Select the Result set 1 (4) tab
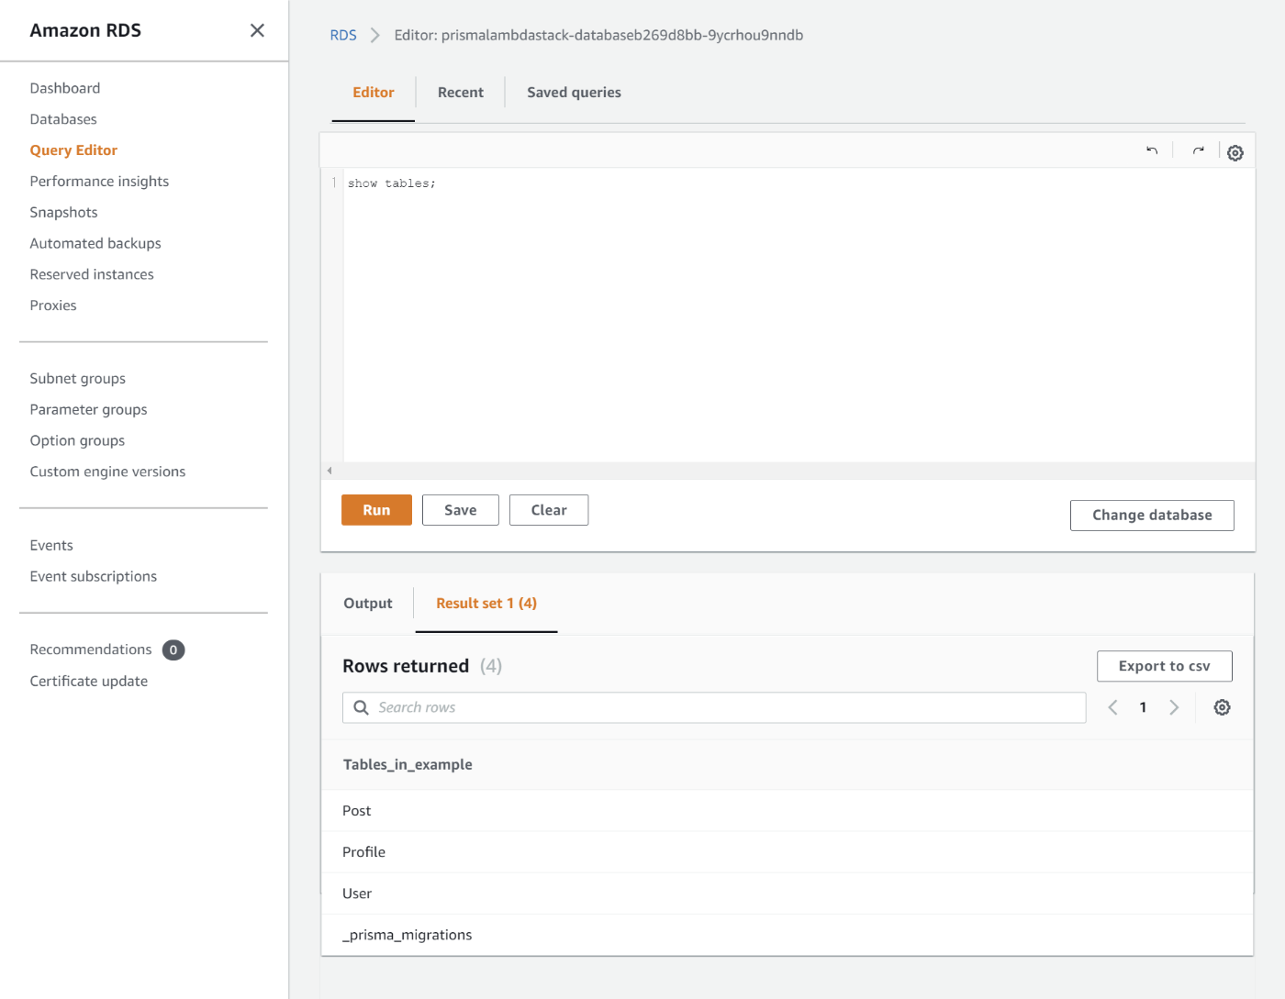1285x999 pixels. tap(486, 604)
